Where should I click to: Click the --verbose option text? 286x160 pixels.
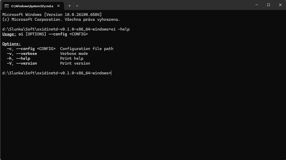[26, 54]
